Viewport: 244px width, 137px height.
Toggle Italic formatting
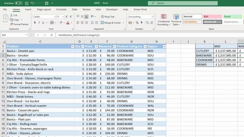coord(39,23)
